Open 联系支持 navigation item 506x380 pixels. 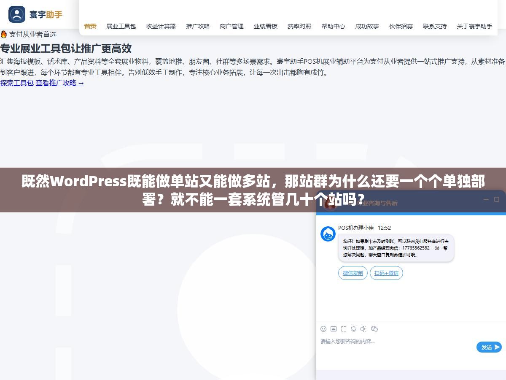click(435, 26)
